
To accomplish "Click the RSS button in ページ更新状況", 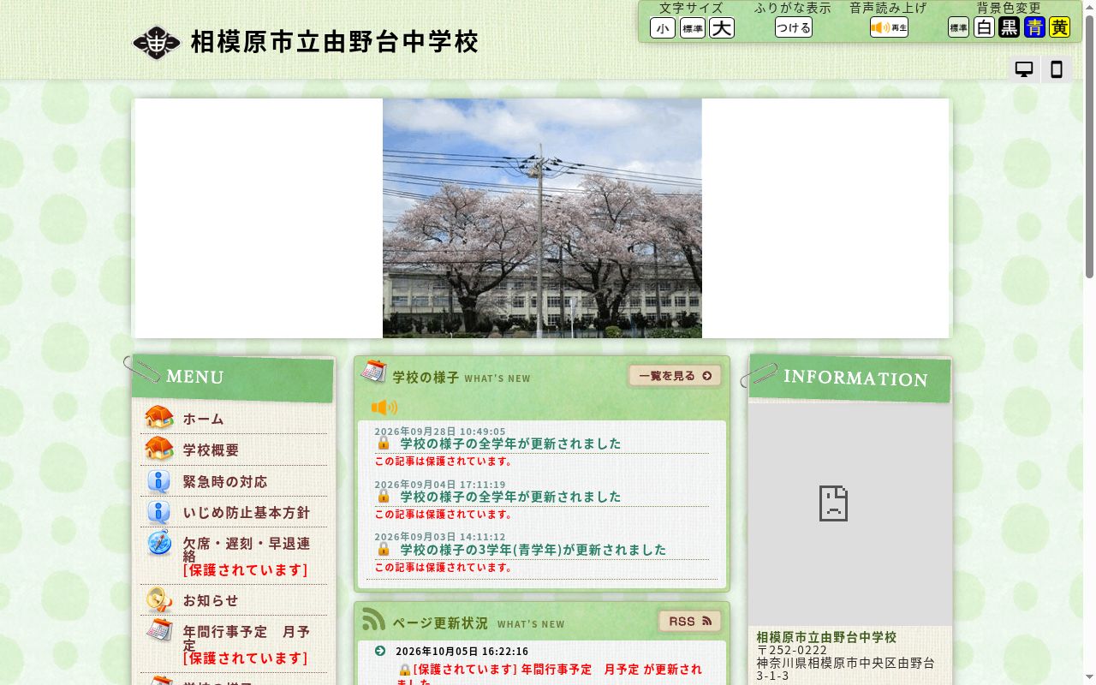I will tap(690, 622).
